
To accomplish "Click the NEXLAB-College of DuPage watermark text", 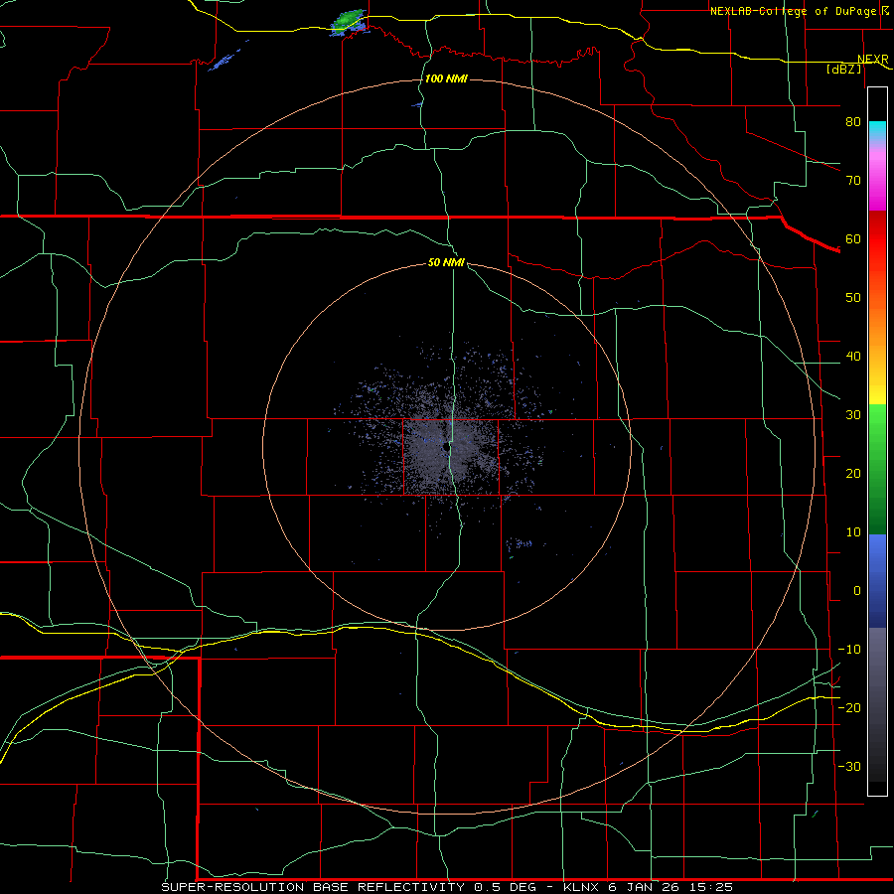I will pyautogui.click(x=794, y=11).
